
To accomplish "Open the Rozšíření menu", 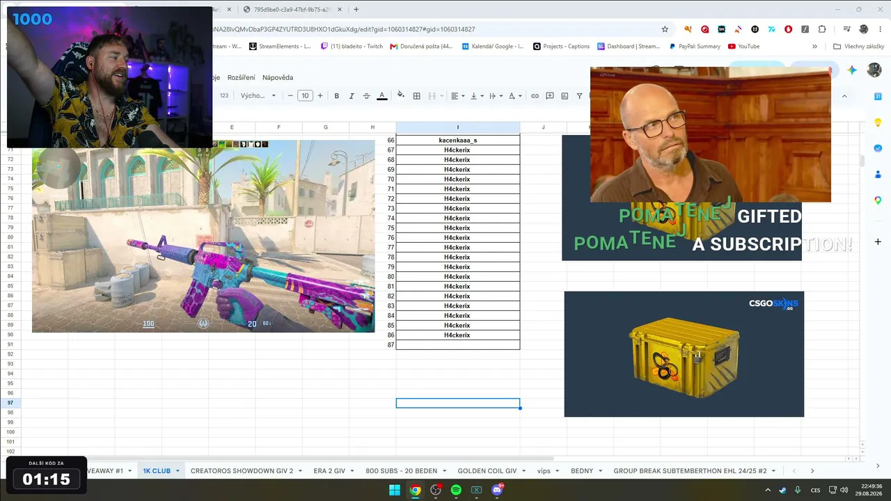I will [x=241, y=77].
